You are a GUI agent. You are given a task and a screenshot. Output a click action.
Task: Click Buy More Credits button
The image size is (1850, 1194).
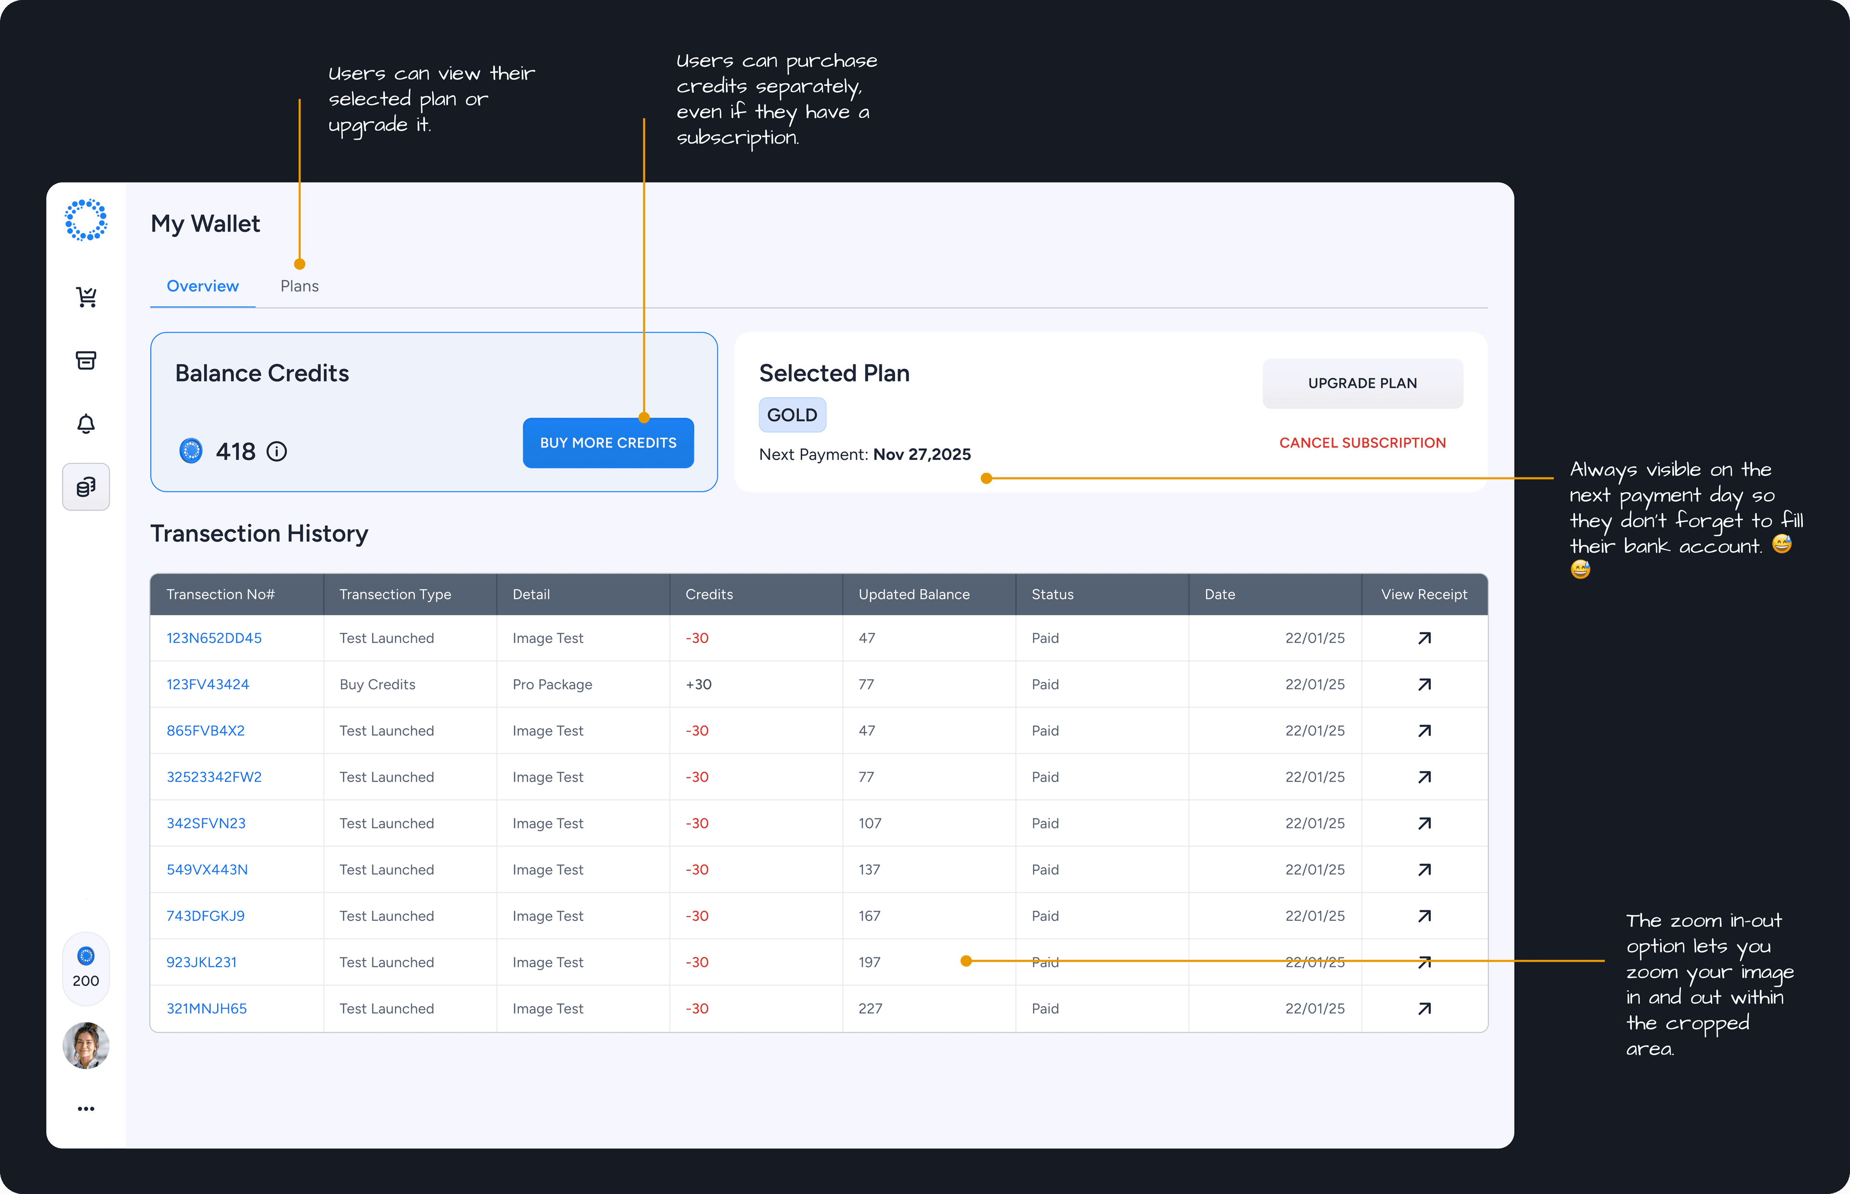click(608, 443)
